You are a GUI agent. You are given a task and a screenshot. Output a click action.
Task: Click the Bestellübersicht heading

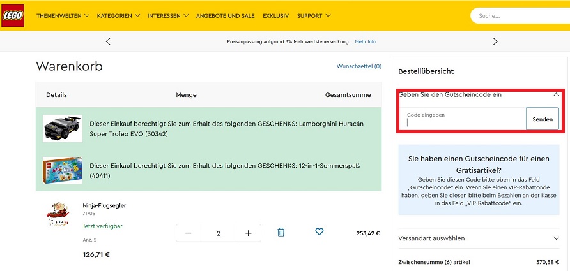426,71
